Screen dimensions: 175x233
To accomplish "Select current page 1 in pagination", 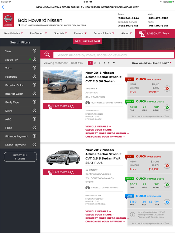I will [x=90, y=63].
